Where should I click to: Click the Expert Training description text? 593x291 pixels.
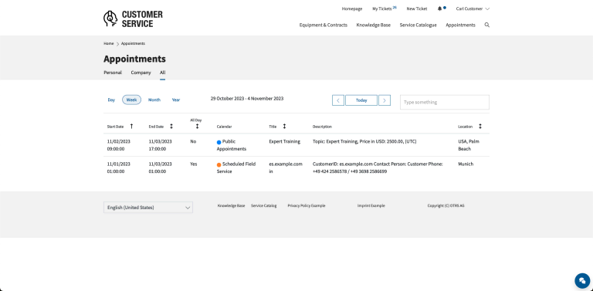(364, 141)
